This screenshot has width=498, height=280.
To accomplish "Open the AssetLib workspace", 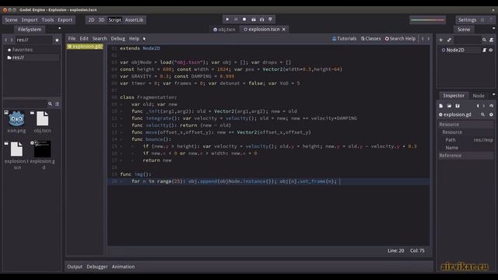I will point(134,19).
